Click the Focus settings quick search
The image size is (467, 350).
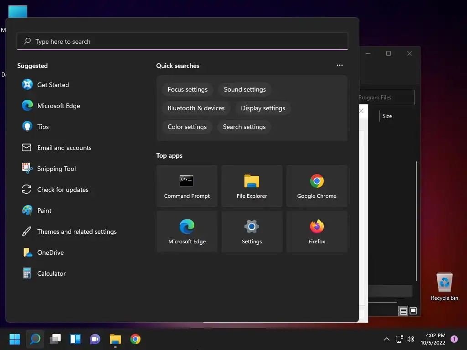187,90
